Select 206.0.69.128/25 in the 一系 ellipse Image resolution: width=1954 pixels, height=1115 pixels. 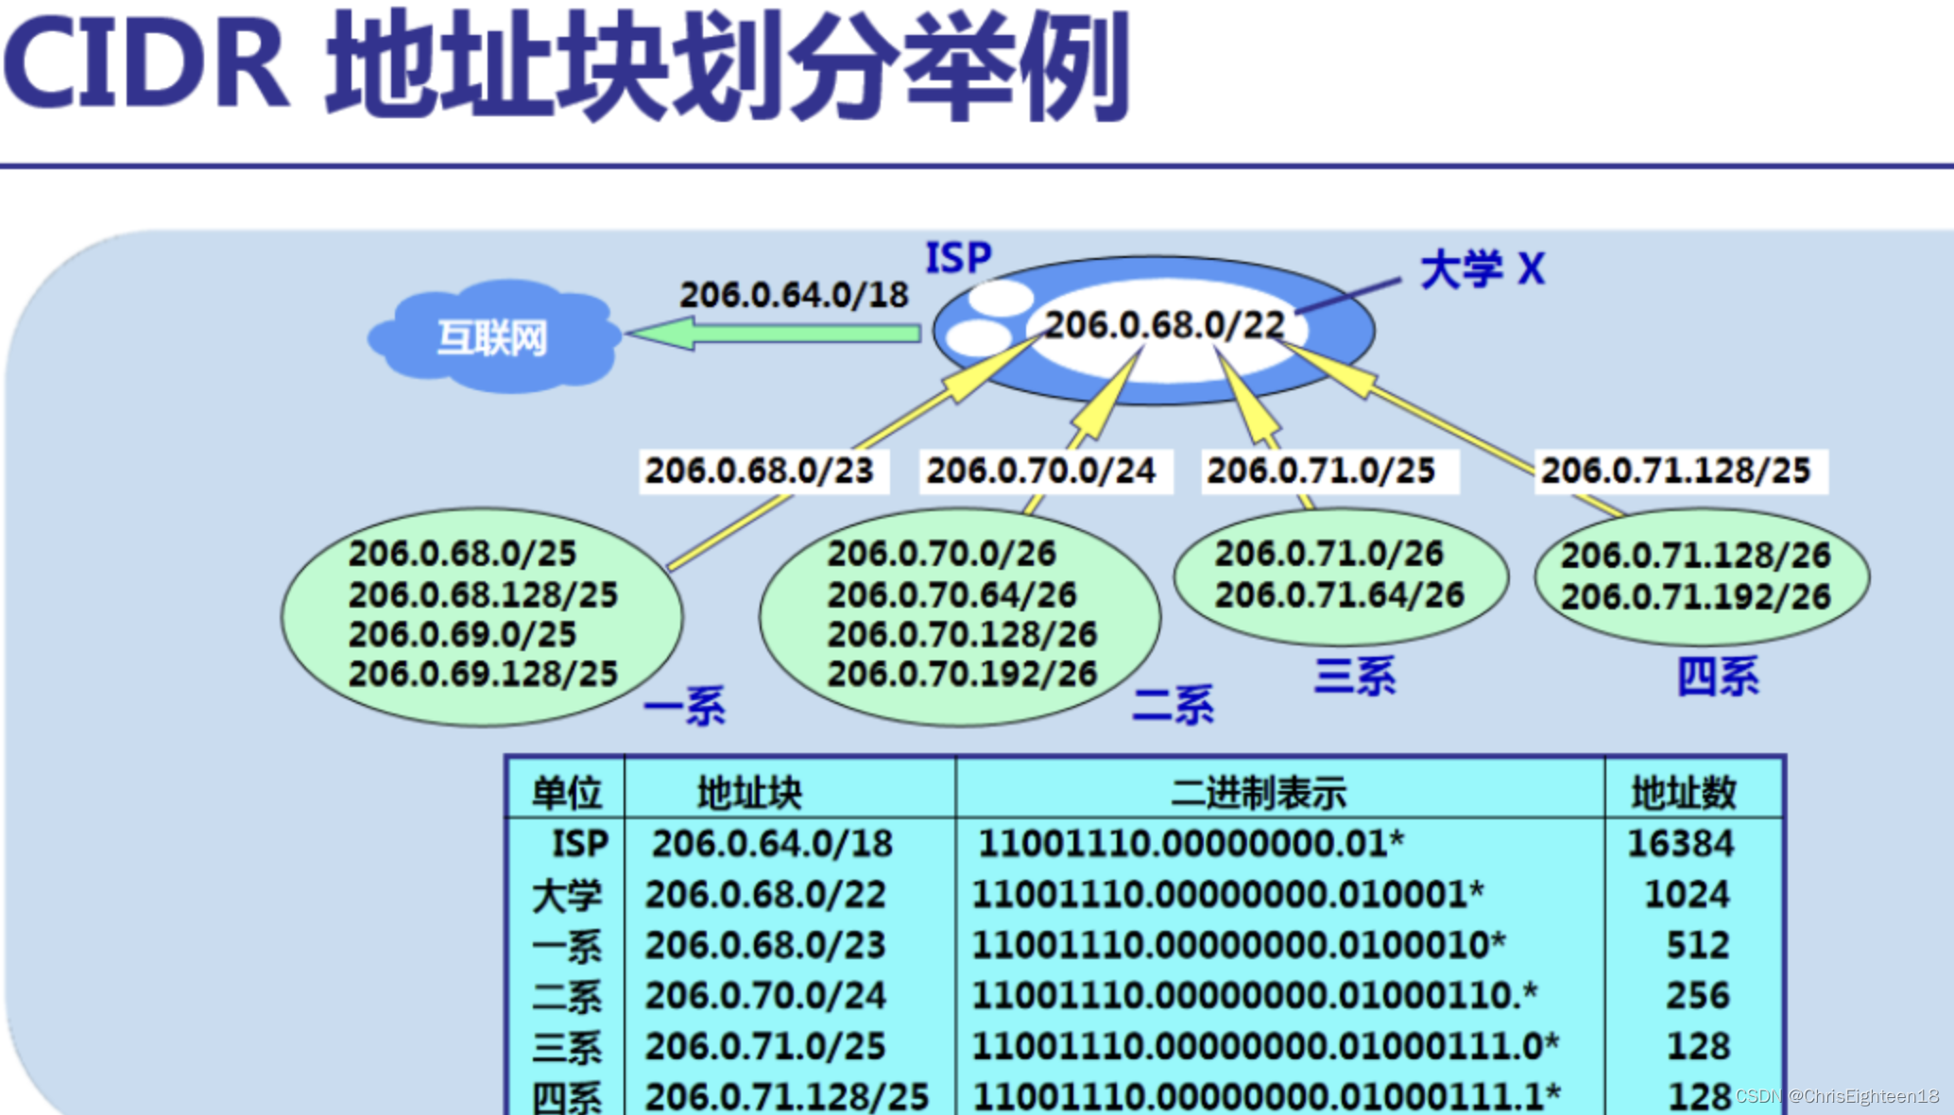click(x=483, y=675)
